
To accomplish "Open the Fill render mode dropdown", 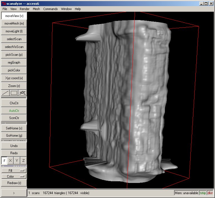I will click(14, 170).
